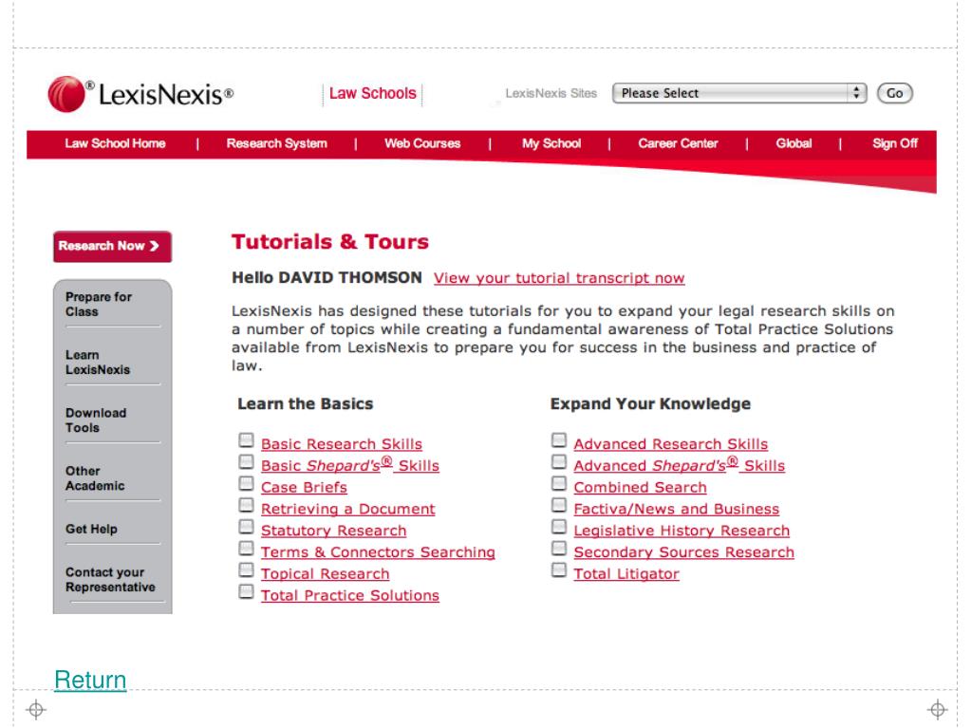Open Get Help sidebar item
971x728 pixels.
[91, 530]
